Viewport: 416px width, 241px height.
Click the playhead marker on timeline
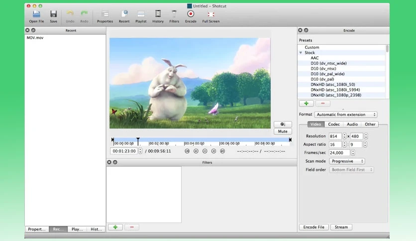(138, 141)
